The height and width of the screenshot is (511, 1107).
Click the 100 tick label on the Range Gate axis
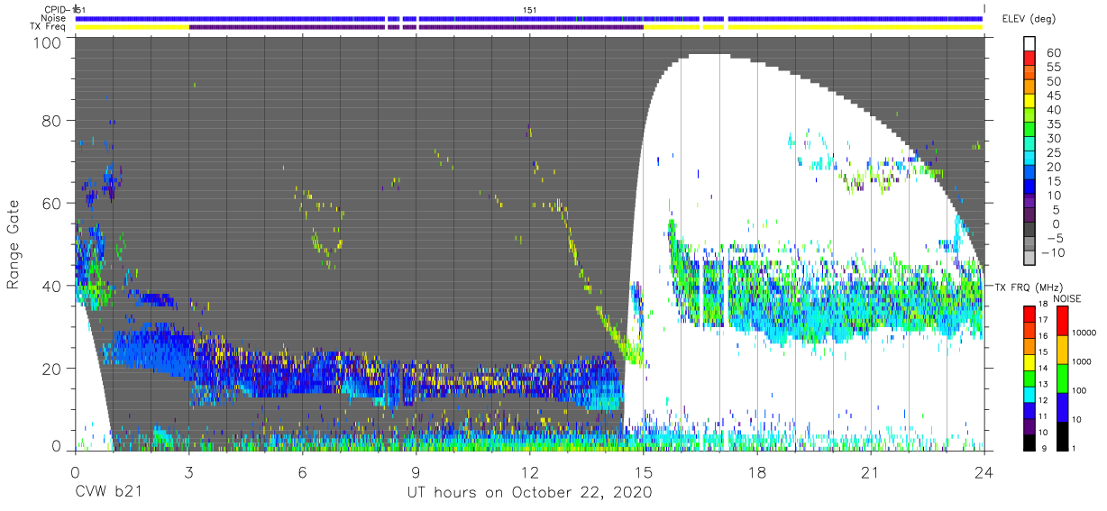coord(50,42)
